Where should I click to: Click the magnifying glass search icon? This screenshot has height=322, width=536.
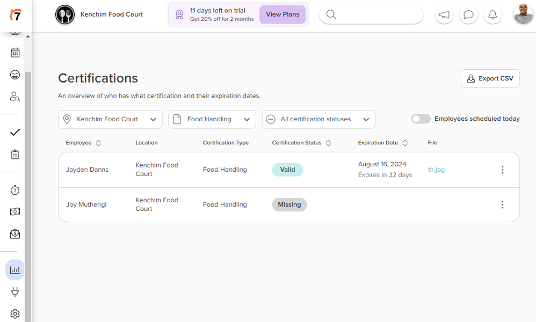pos(331,14)
